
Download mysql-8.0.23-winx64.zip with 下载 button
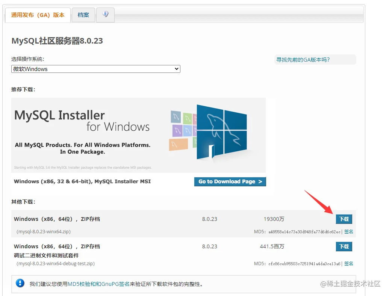pos(344,219)
